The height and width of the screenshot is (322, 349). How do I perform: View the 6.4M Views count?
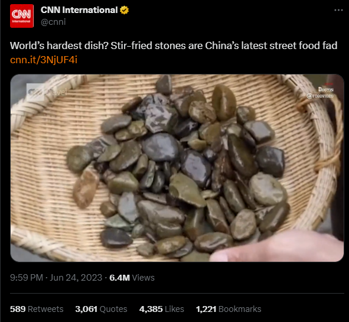(132, 278)
